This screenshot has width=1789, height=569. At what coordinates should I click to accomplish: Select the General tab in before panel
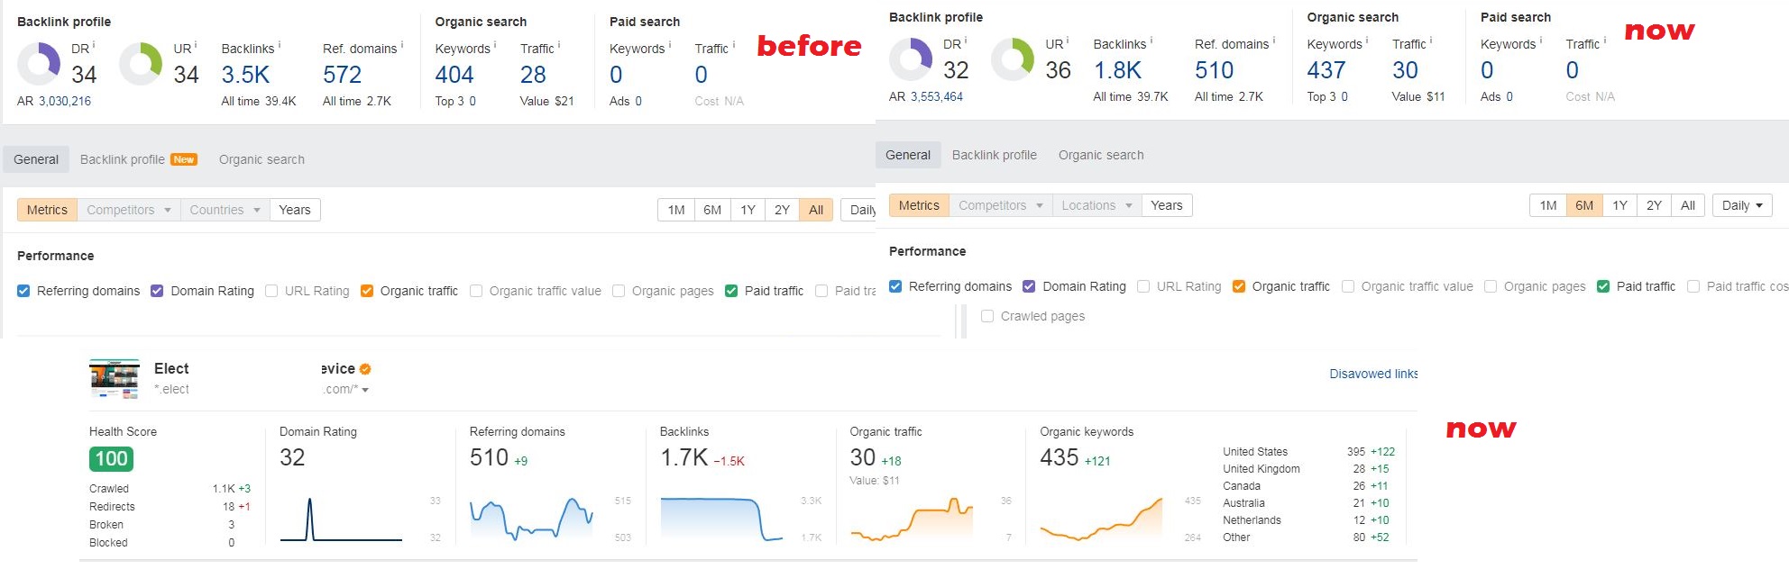click(36, 159)
